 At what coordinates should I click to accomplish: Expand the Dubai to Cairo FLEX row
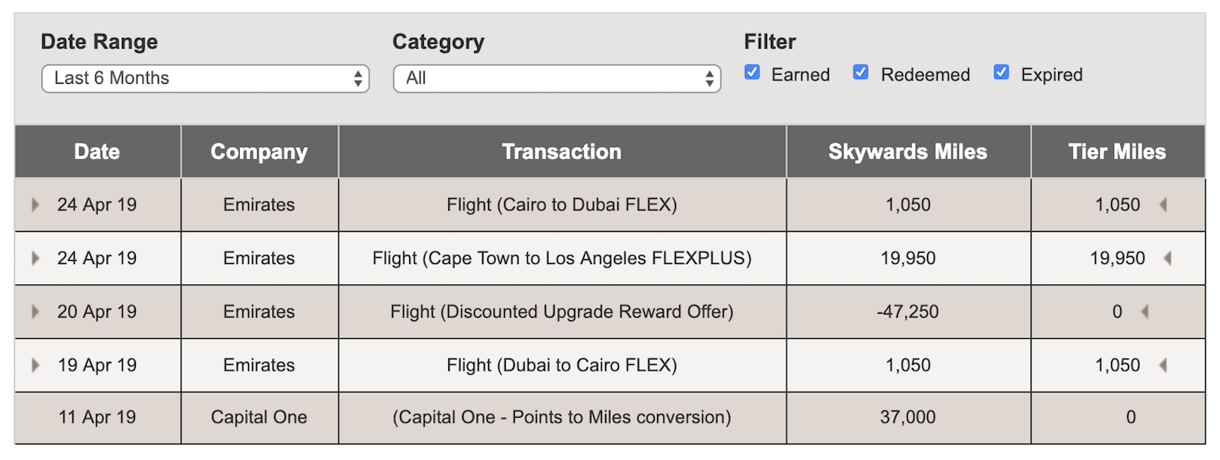click(35, 366)
